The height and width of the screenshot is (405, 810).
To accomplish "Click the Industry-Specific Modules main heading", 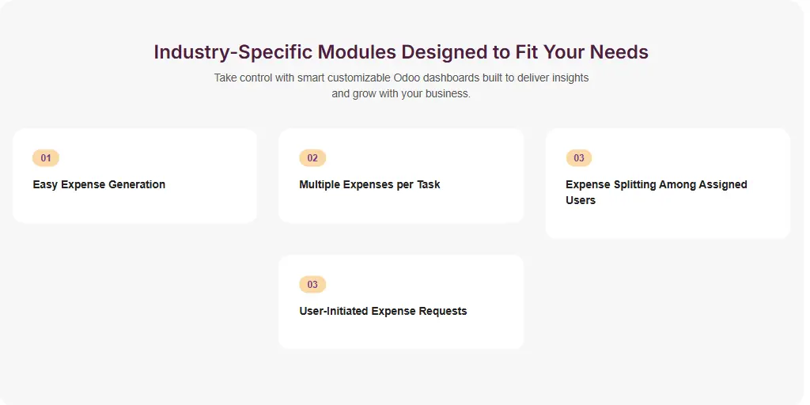I will tap(401, 52).
